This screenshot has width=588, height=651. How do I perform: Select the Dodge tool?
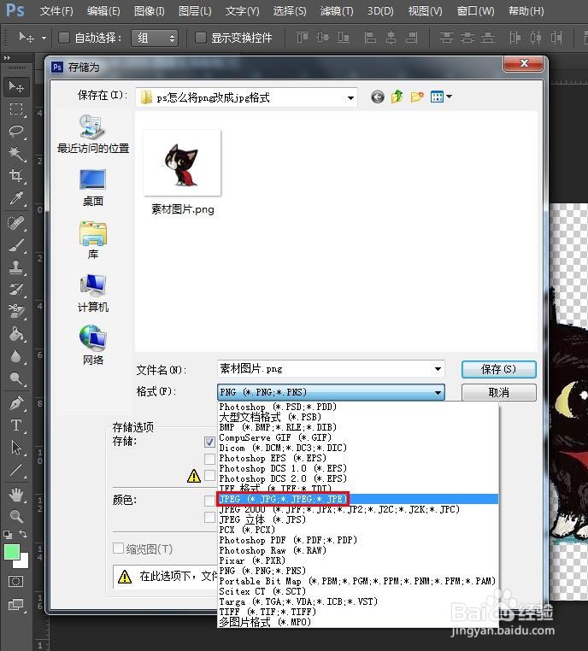16,378
